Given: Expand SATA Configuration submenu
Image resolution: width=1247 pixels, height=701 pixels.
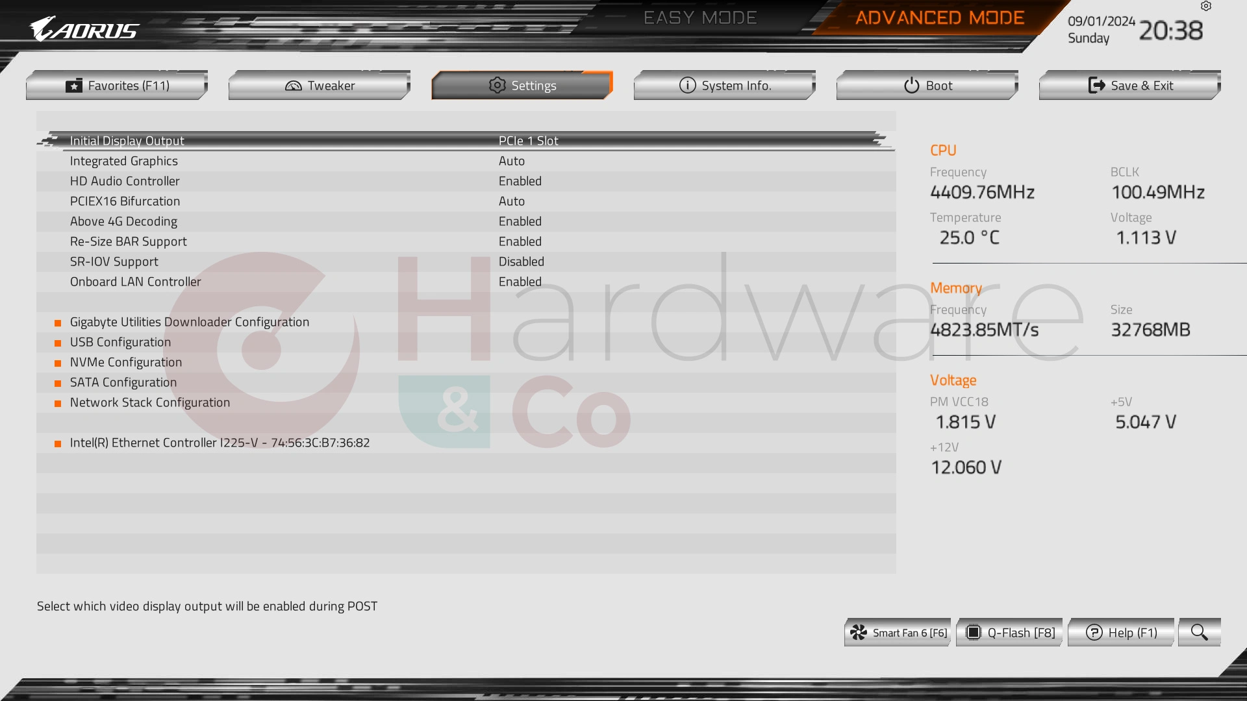Looking at the screenshot, I should [x=123, y=382].
